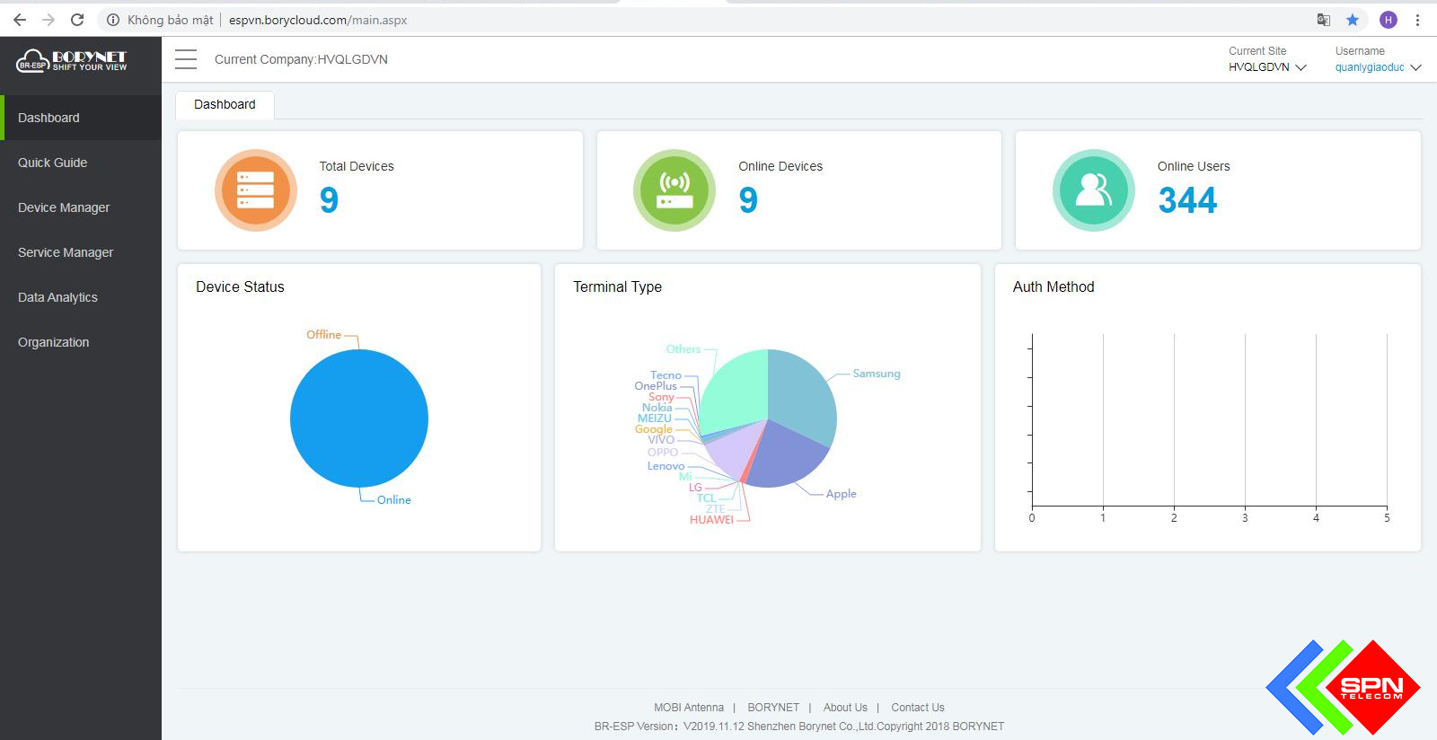Open Device Manager in sidebar
This screenshot has height=740, width=1437.
click(64, 207)
